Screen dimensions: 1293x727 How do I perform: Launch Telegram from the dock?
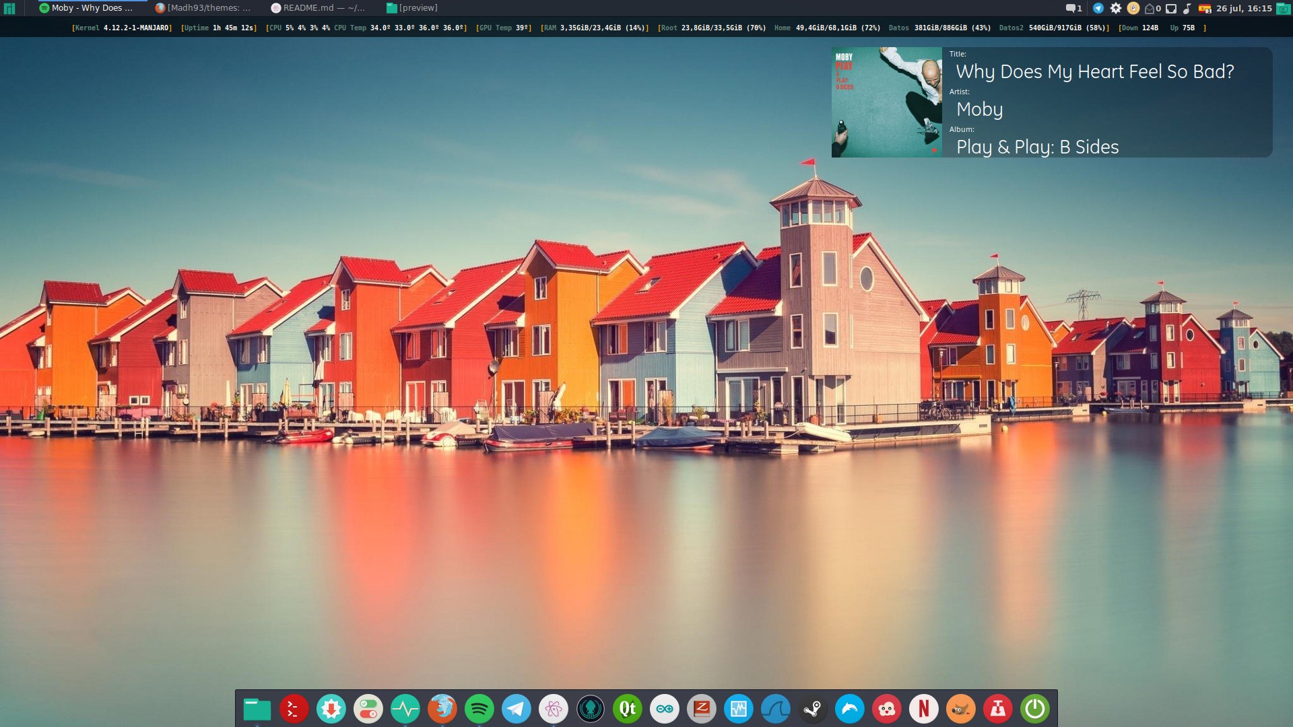[516, 709]
